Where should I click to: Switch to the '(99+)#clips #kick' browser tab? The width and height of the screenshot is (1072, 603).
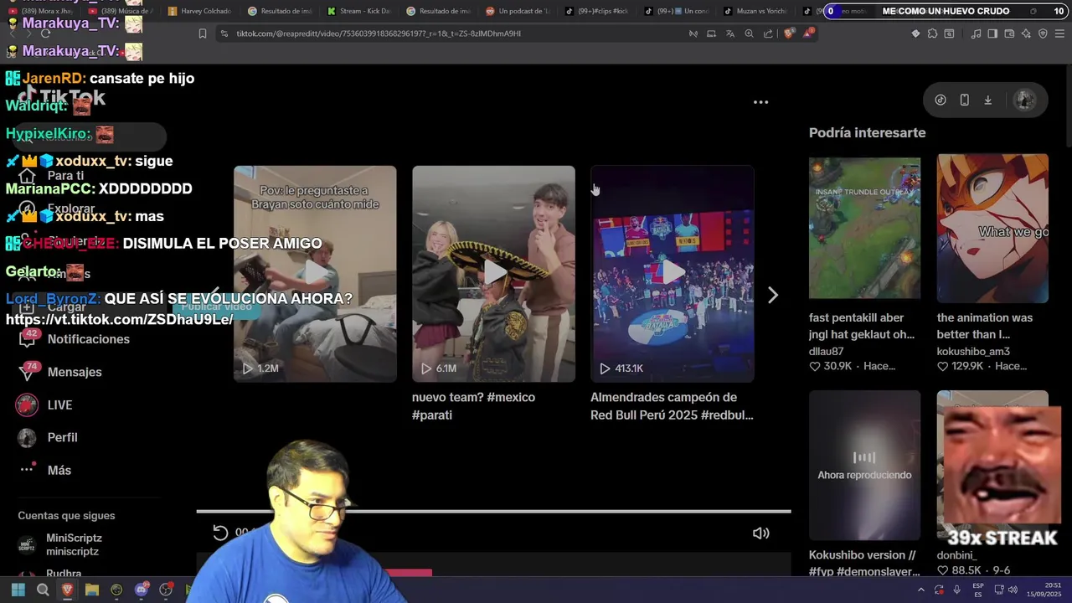[596, 11]
